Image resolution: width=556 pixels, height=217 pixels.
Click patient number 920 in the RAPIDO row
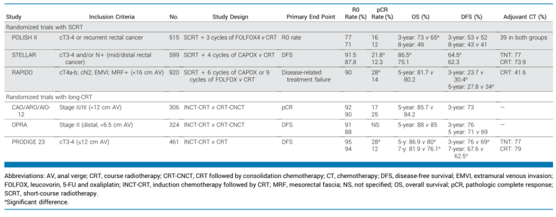click(174, 72)
